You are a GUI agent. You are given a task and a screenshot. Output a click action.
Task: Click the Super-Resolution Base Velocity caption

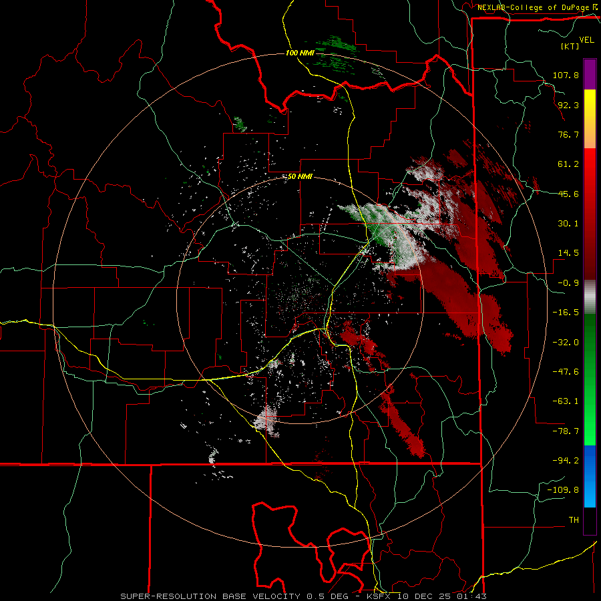304,596
